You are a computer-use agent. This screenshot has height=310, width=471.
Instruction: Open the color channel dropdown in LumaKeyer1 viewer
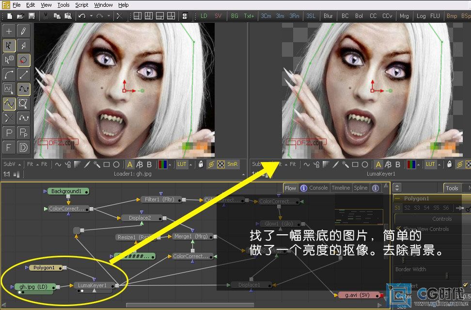419,165
